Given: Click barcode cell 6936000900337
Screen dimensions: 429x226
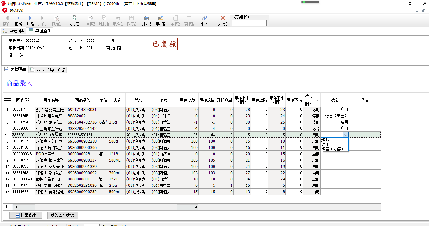Looking at the screenshot, I should point(83,160).
